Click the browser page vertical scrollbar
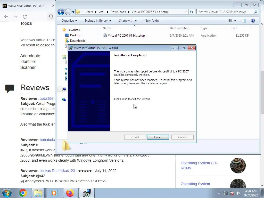This screenshot has width=264, height=198. coord(262,93)
